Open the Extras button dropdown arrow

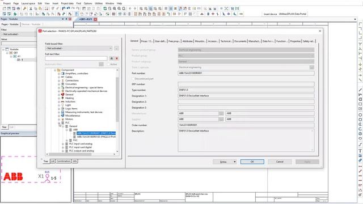pos(234,161)
